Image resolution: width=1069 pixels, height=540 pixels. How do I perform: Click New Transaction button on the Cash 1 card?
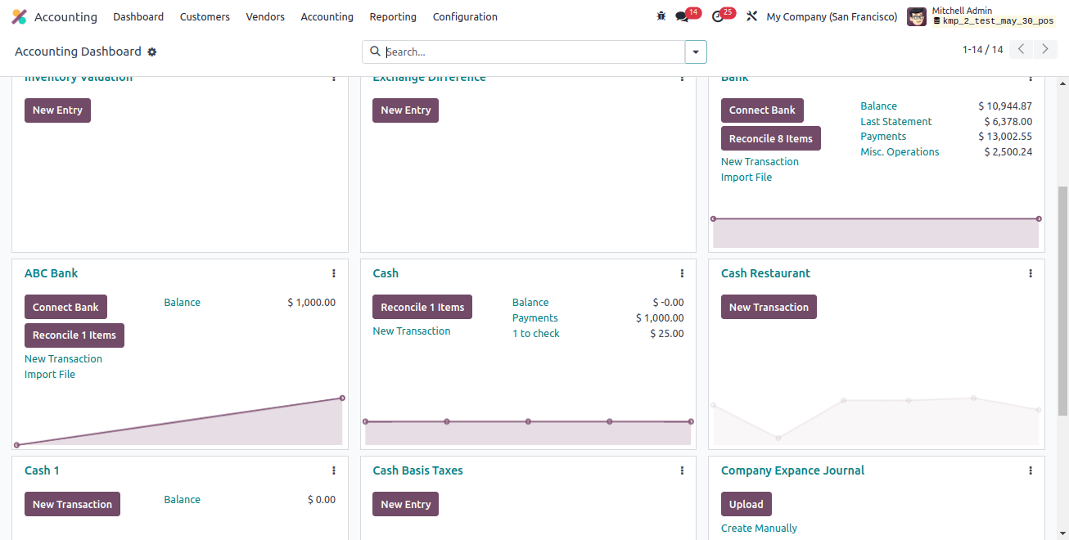[72, 504]
